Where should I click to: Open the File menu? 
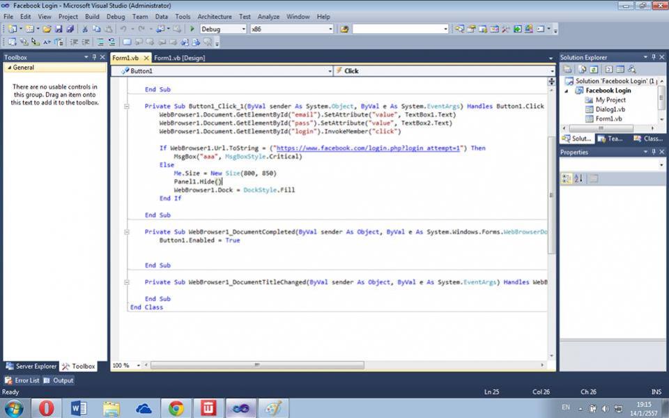click(8, 17)
